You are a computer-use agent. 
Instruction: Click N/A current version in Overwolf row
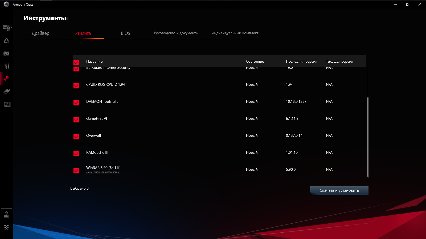[329, 135]
